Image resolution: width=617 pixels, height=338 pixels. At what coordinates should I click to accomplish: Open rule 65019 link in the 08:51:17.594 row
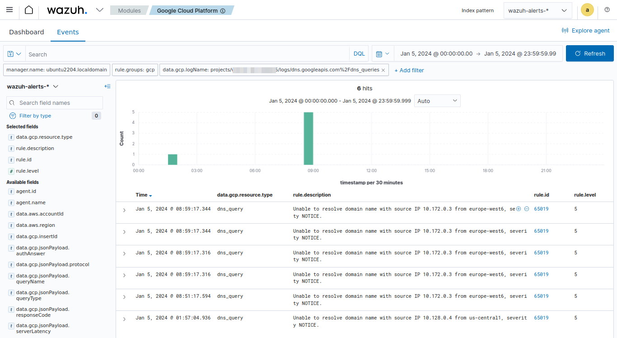coord(541,296)
